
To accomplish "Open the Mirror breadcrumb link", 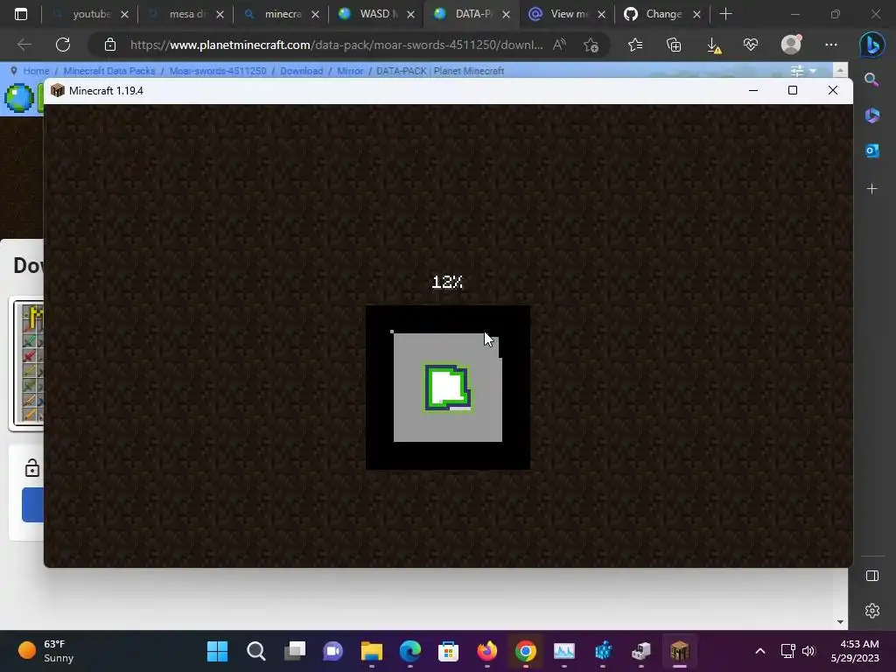I will [x=350, y=71].
